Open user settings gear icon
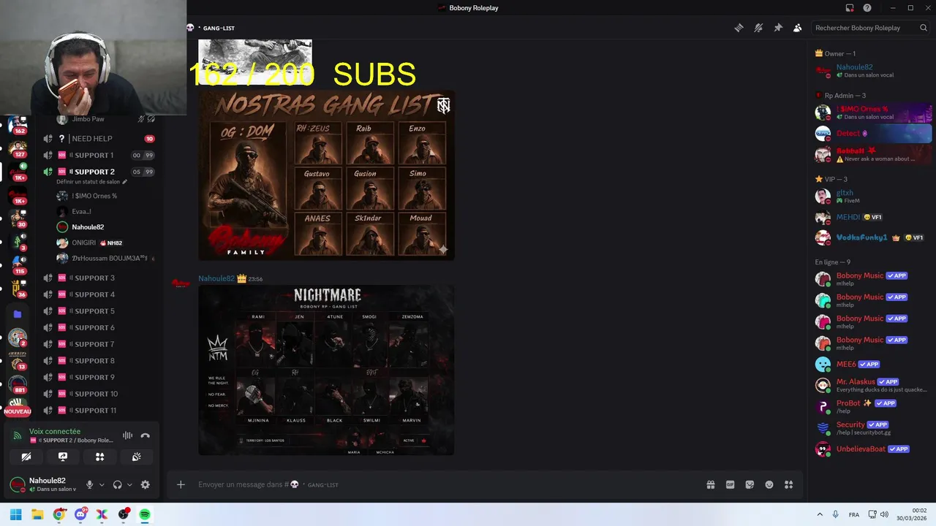936x526 pixels. [145, 484]
